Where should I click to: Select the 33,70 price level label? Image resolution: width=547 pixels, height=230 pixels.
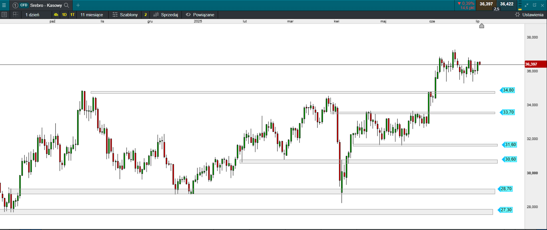click(507, 112)
